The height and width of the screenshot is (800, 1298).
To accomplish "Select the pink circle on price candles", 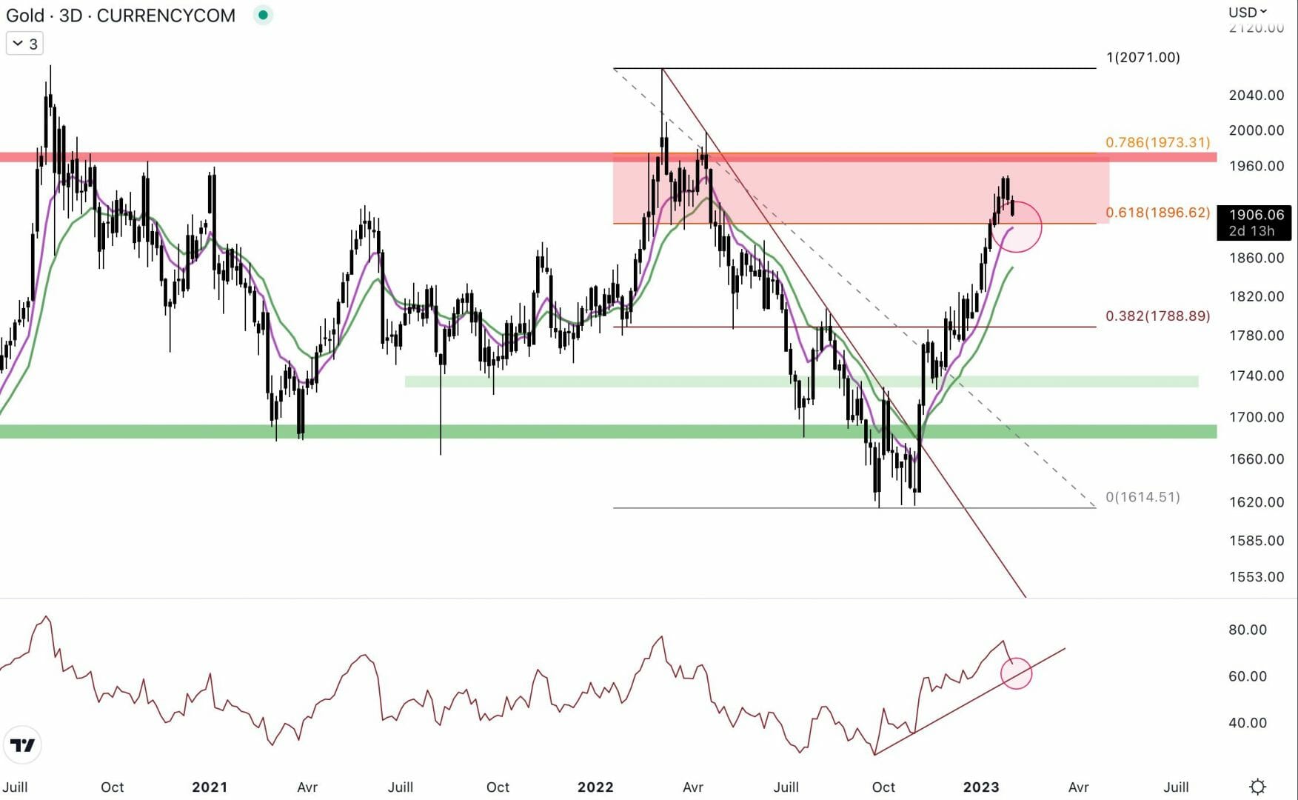I will click(1016, 227).
